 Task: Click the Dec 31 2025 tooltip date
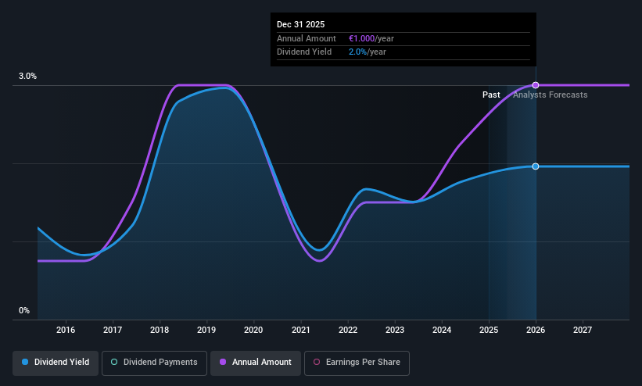point(300,24)
